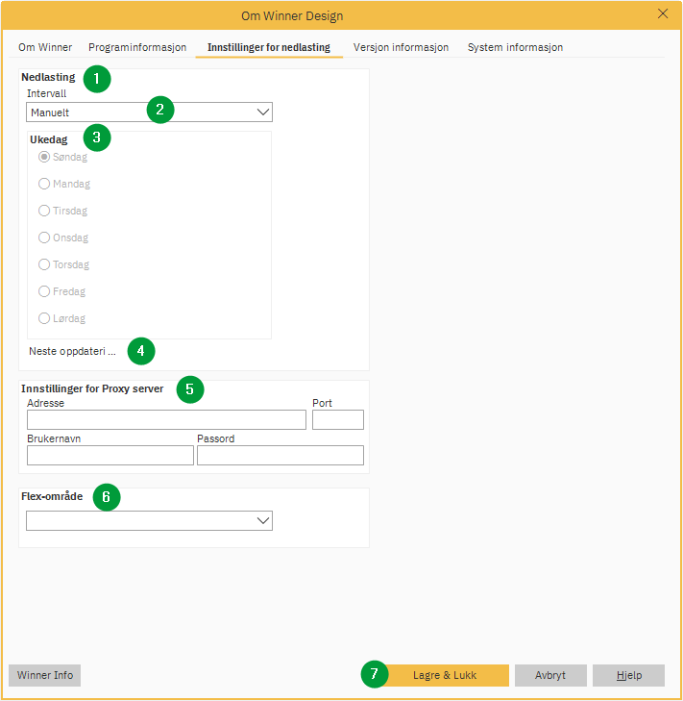The height and width of the screenshot is (701, 683).
Task: Select the Lørdag radio button
Action: click(44, 318)
